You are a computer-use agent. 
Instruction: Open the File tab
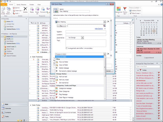click(x=4, y=5)
